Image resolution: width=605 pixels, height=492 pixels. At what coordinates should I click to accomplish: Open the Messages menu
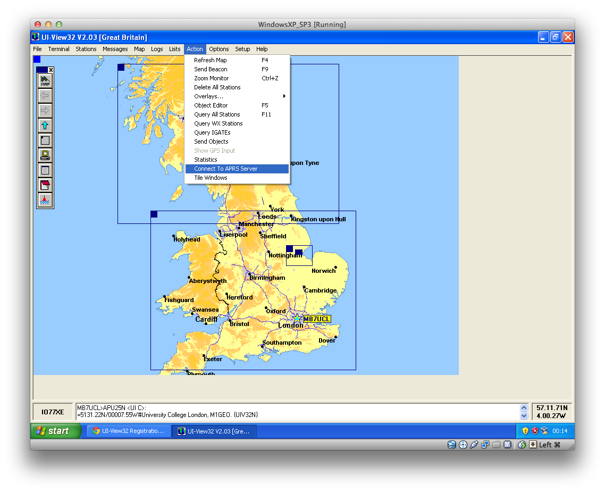pyautogui.click(x=115, y=49)
